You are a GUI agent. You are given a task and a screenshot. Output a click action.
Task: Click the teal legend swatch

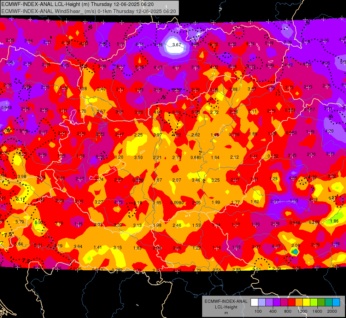329,302
